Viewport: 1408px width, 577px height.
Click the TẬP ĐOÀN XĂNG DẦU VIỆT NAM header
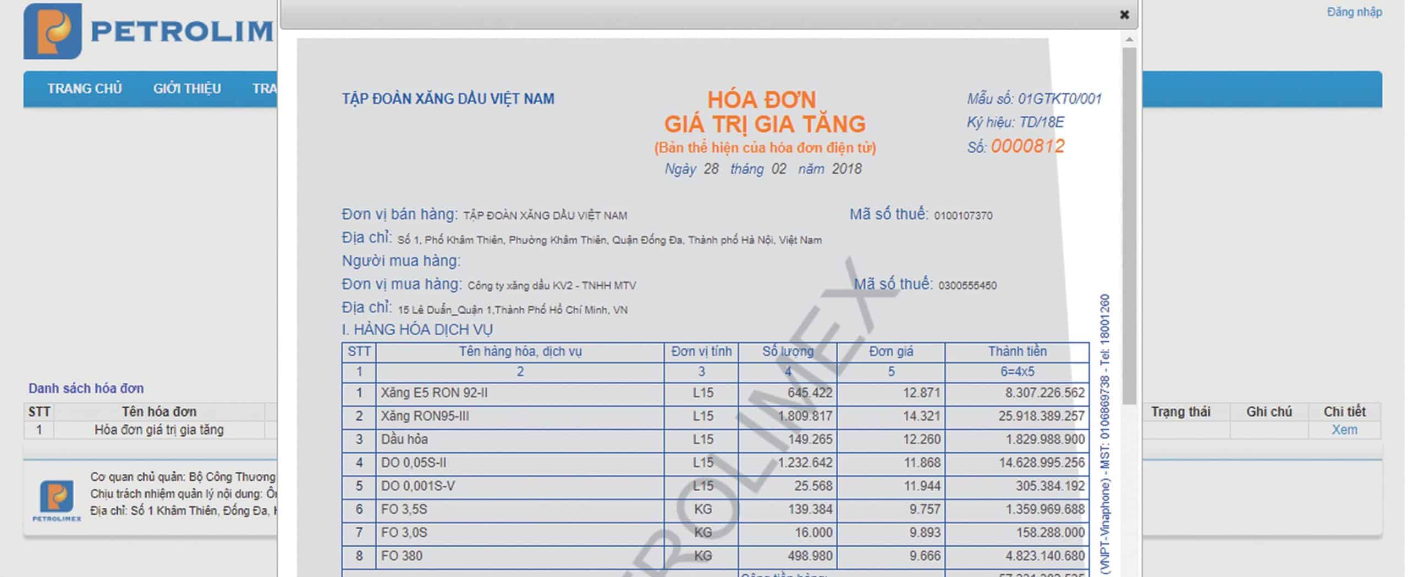coord(448,99)
